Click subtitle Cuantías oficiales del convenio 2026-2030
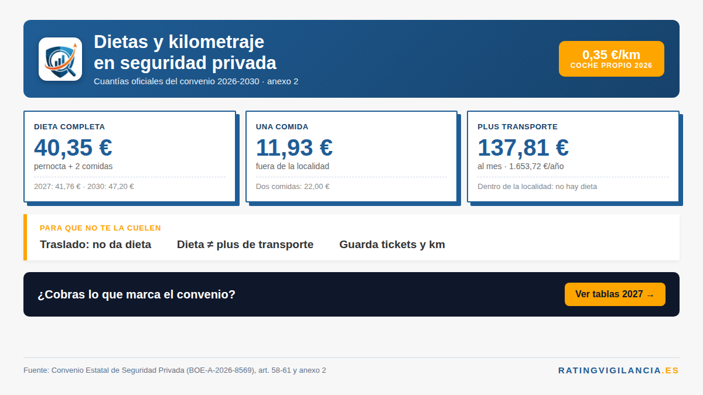The image size is (703, 395). pos(196,81)
